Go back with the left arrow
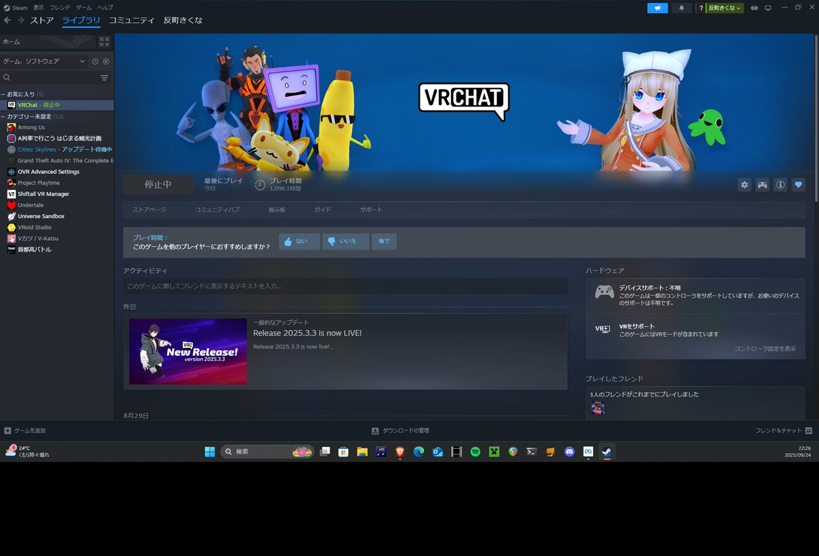Image resolution: width=819 pixels, height=556 pixels. [7, 20]
